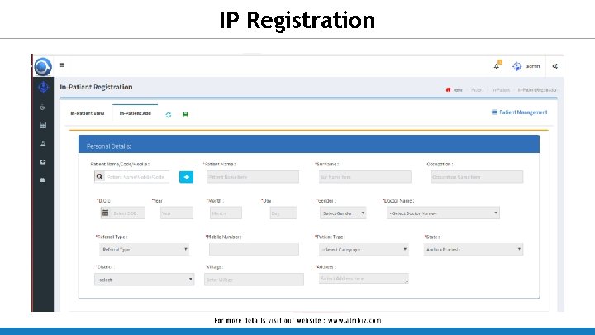The width and height of the screenshot is (595, 335).
Task: Click the Village input field
Action: point(254,280)
